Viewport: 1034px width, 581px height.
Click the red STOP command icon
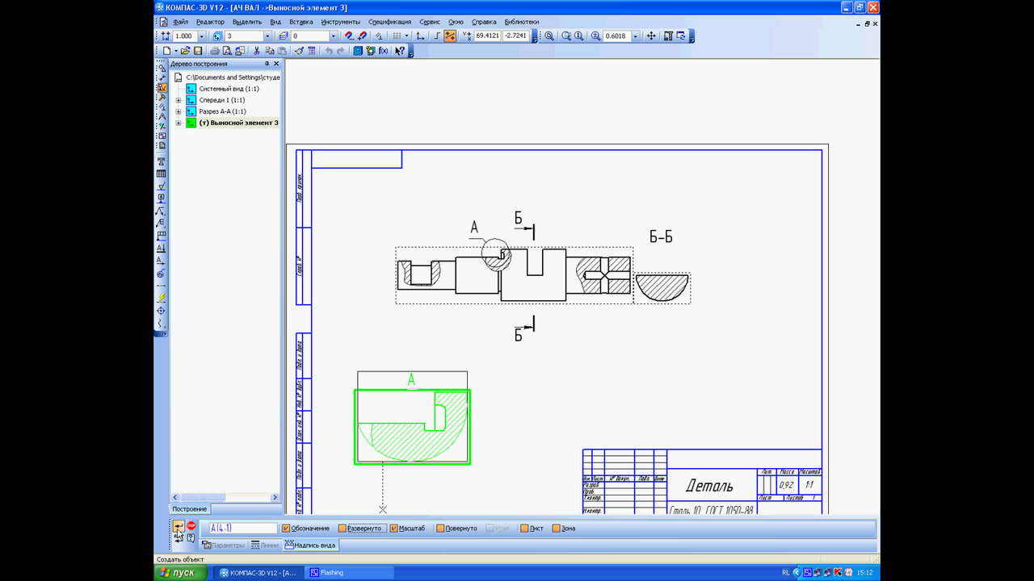(x=191, y=525)
